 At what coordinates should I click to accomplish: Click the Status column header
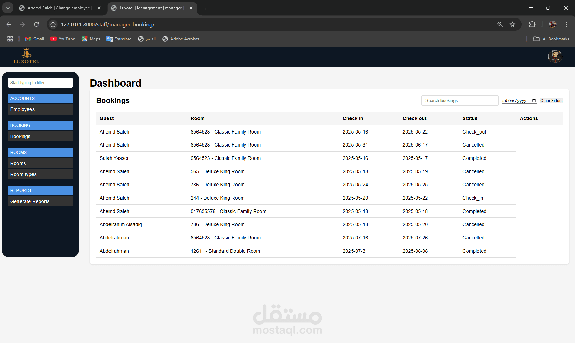[470, 119]
